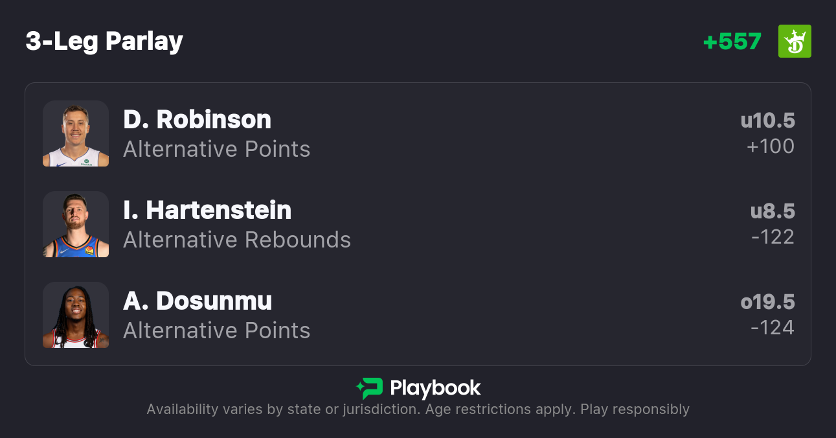The image size is (836, 438).
Task: Click the o19.5 points line for Dosunmu
Action: 767,302
